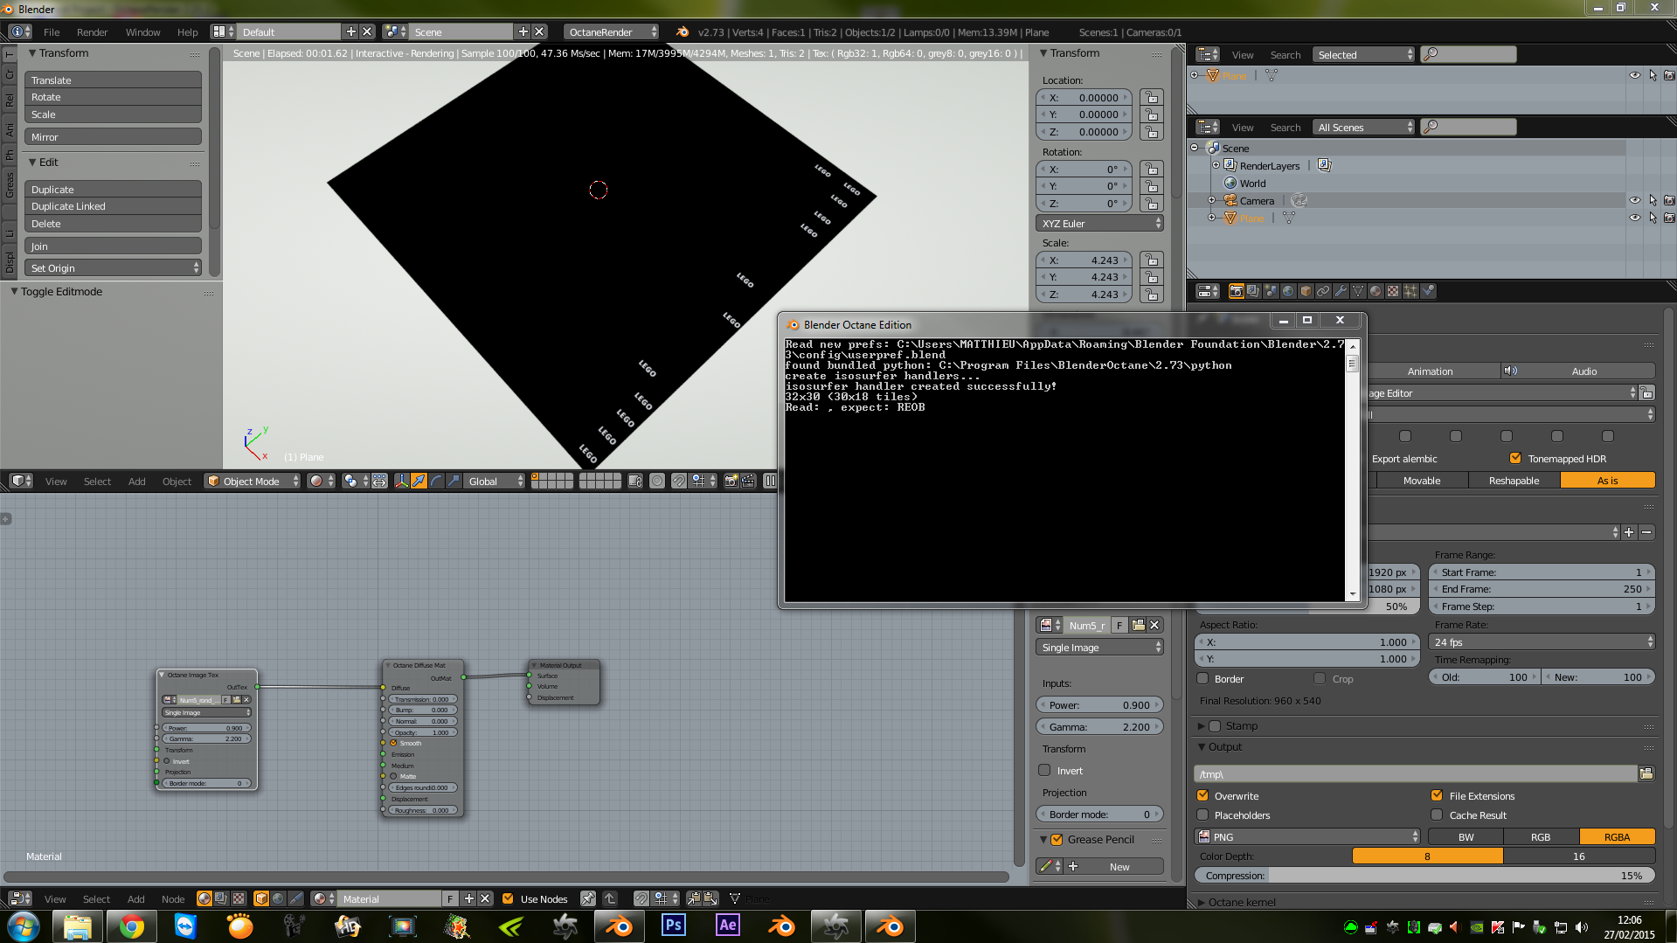Open the Window menu
The image size is (1677, 943).
coord(142,31)
